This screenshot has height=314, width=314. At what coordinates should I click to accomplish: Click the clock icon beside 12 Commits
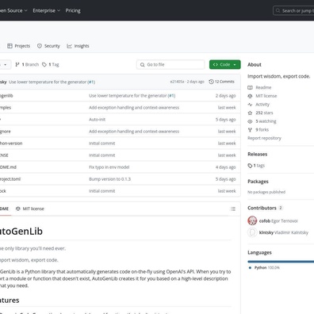click(x=211, y=82)
